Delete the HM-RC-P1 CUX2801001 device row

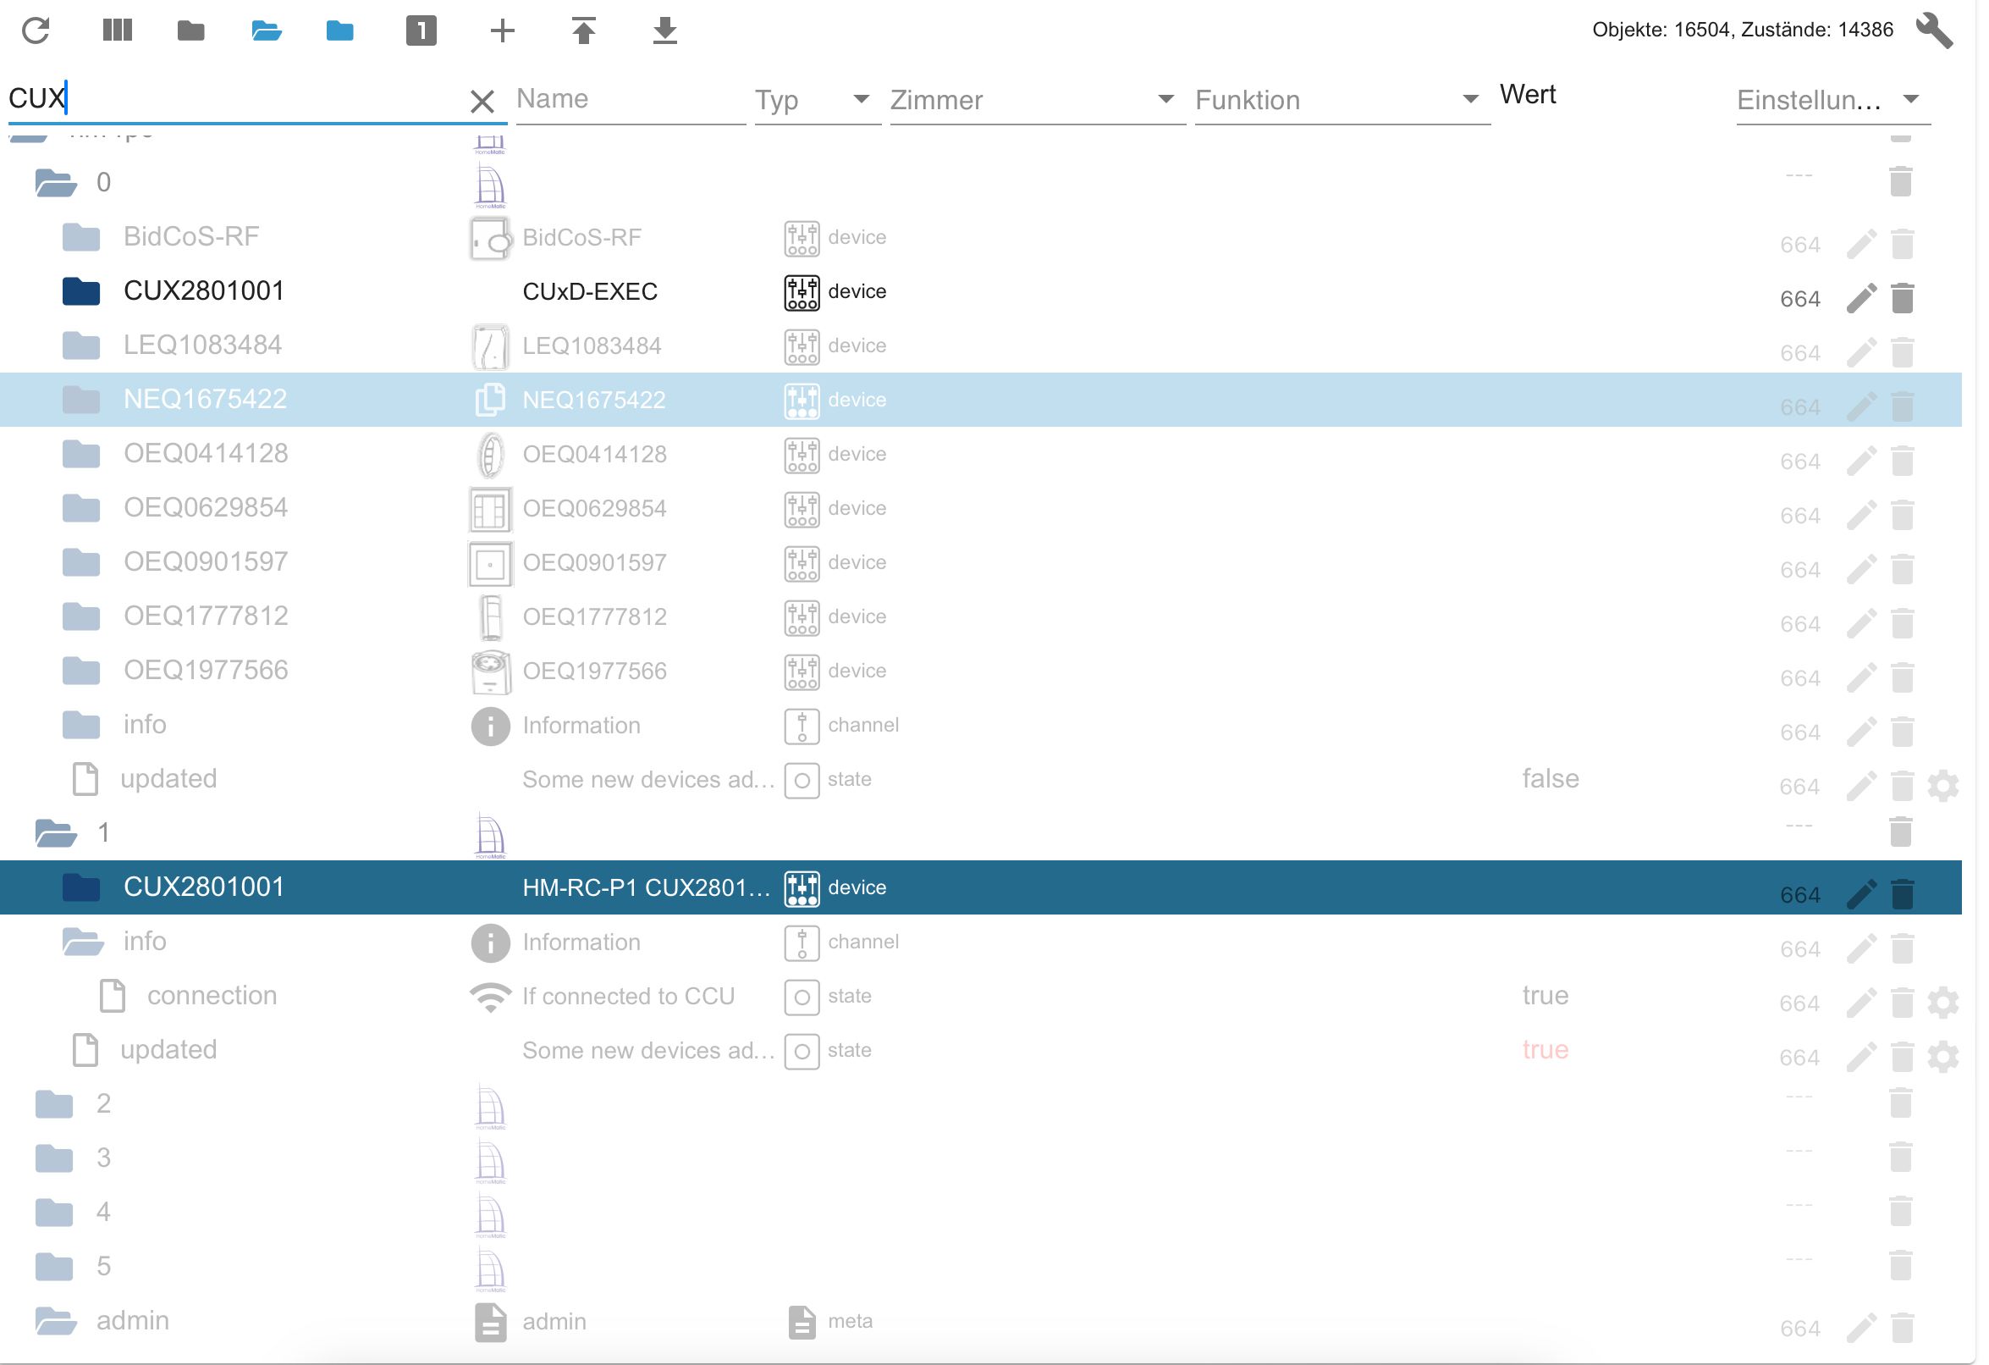click(x=1903, y=894)
